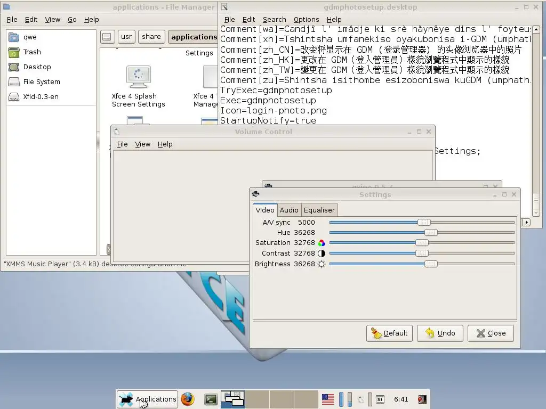Open Search menu in text editor
The width and height of the screenshot is (546, 409).
click(275, 20)
